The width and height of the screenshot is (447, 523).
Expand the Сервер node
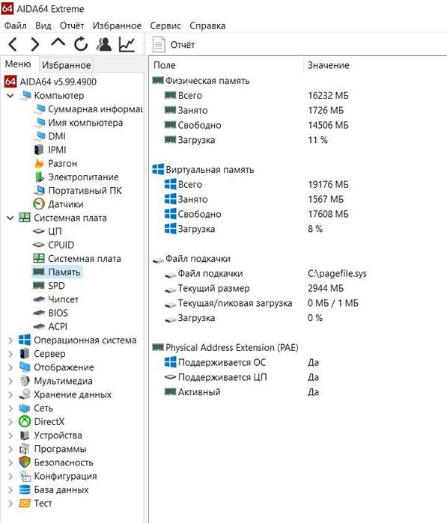click(x=10, y=354)
